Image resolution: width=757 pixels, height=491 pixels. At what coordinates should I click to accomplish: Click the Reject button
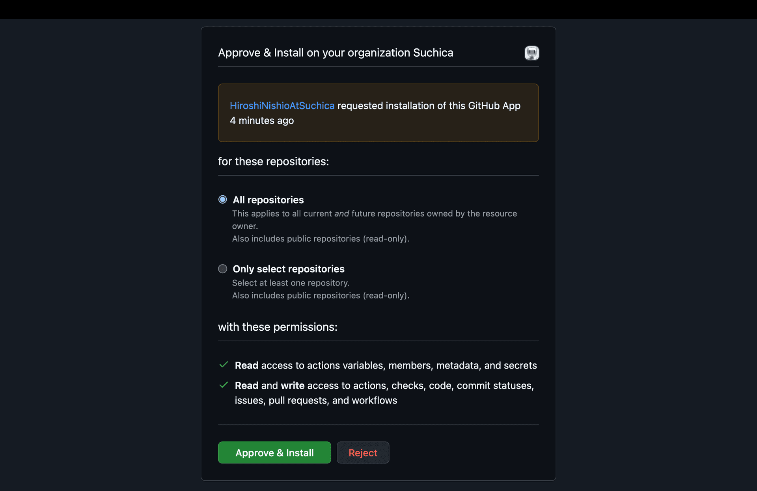362,452
